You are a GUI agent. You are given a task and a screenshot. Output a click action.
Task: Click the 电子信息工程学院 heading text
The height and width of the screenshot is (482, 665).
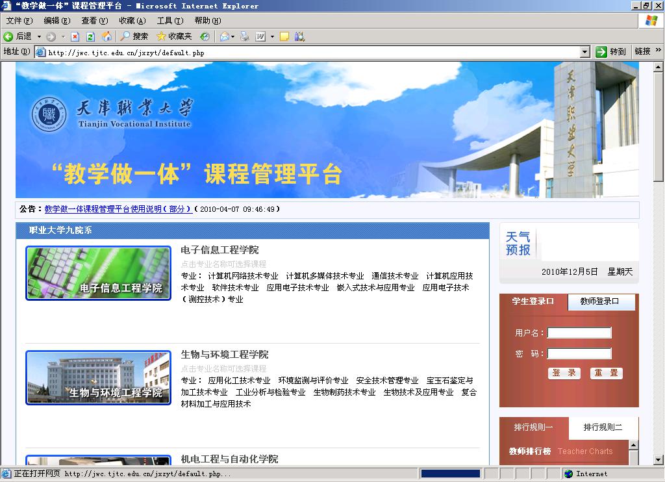tap(220, 250)
